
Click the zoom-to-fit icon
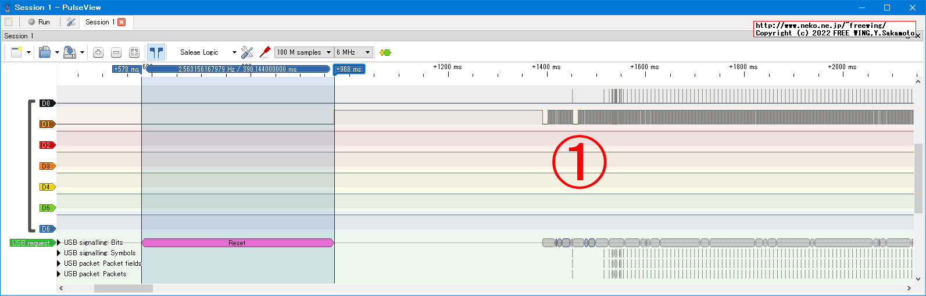pyautogui.click(x=134, y=52)
